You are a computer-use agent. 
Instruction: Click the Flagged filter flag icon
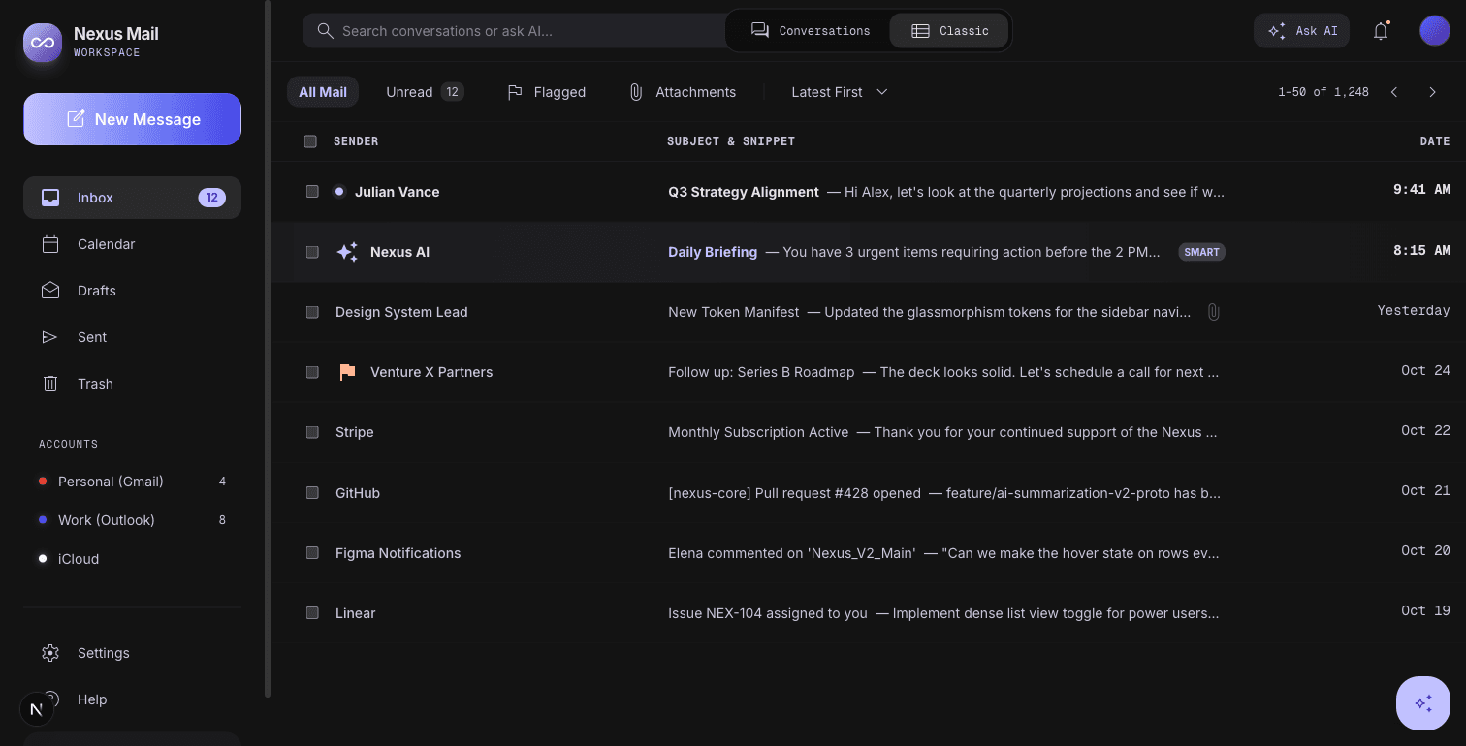[516, 92]
